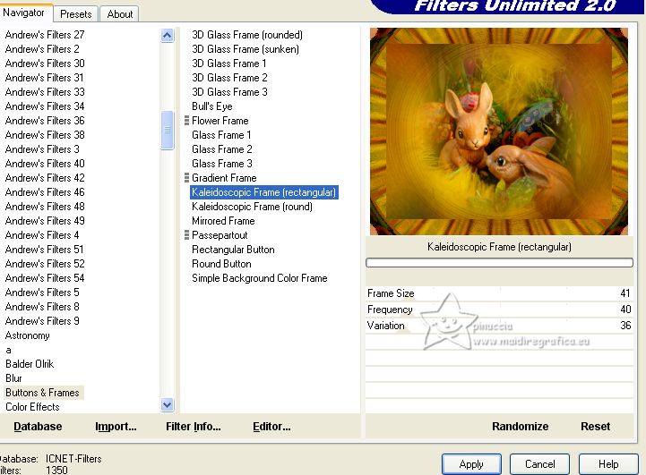
Task: Select Andrew's Filters 51 category
Action: (45, 250)
